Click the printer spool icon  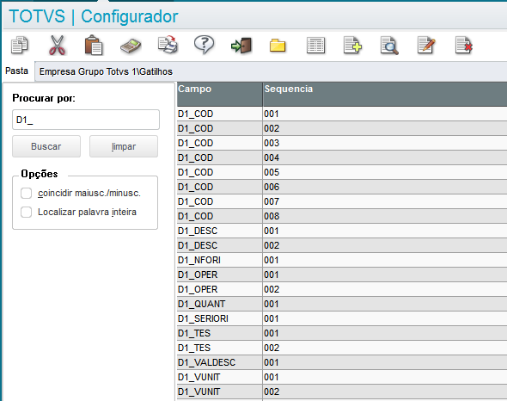[x=168, y=45]
